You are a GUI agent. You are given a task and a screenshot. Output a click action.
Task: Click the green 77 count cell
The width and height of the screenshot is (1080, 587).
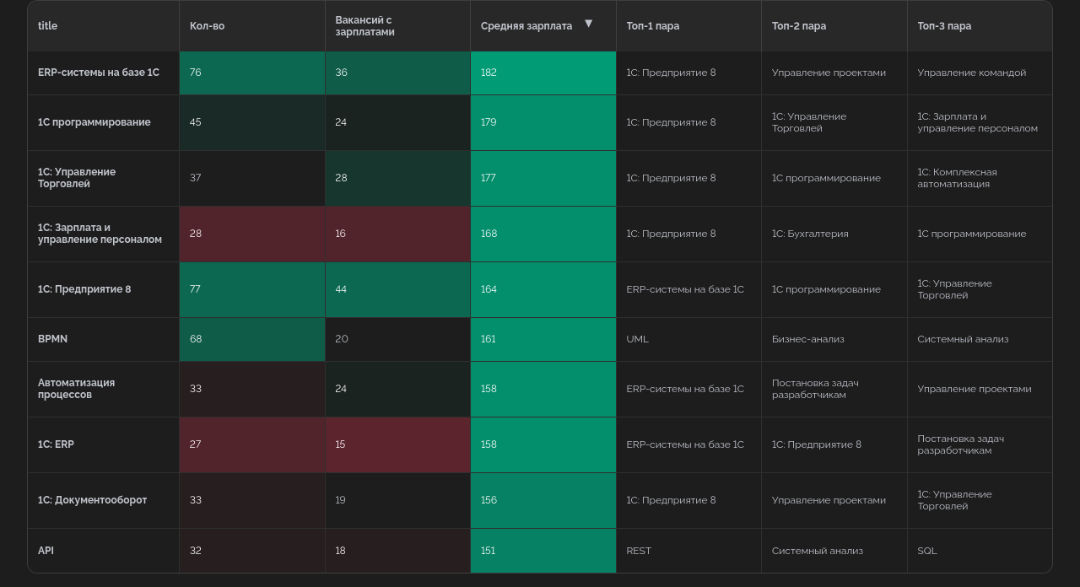coord(251,289)
